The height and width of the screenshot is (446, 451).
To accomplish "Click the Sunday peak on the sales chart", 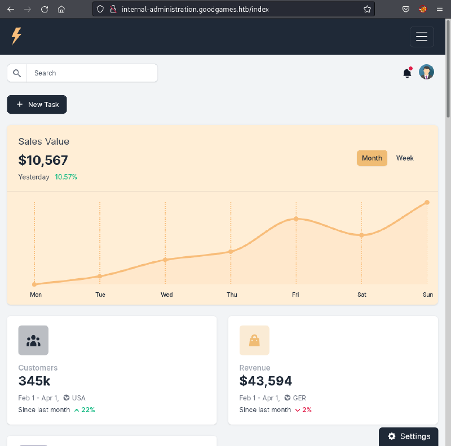I will coord(427,202).
